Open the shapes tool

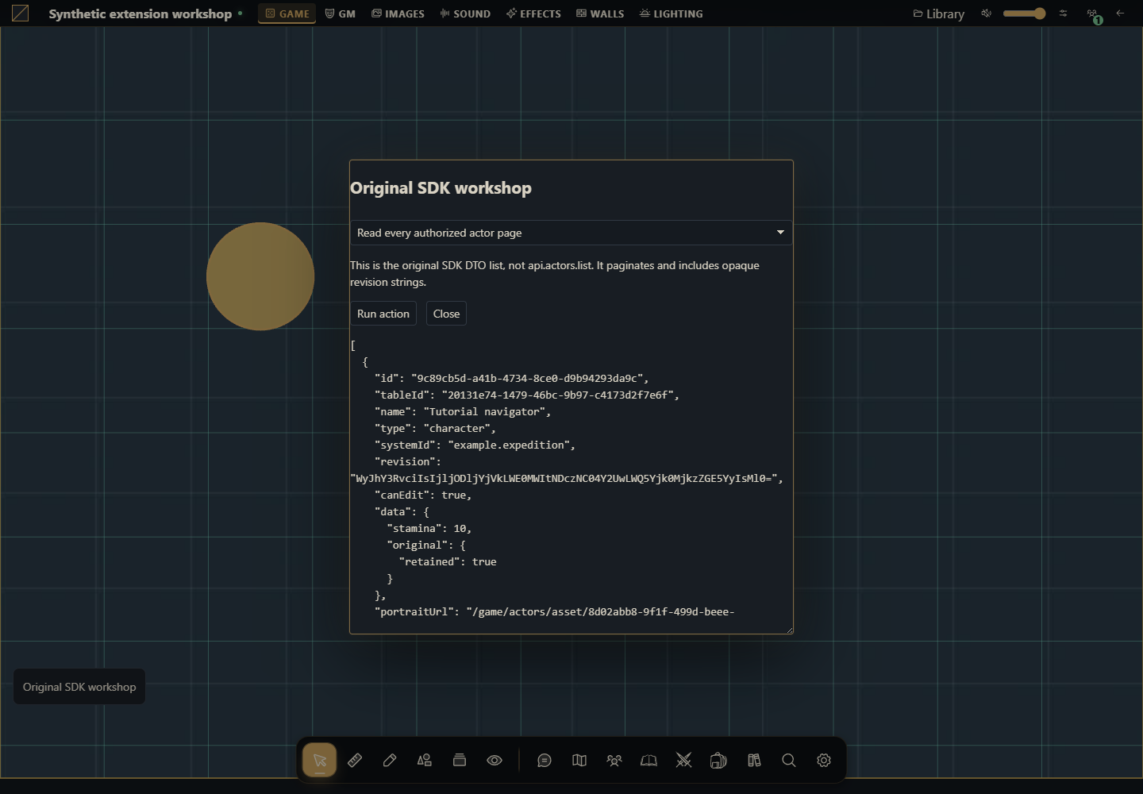click(x=425, y=761)
